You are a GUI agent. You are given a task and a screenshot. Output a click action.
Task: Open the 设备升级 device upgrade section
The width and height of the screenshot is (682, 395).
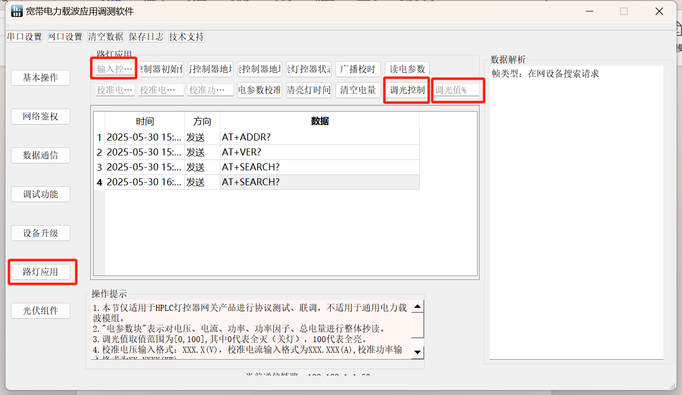coord(40,233)
